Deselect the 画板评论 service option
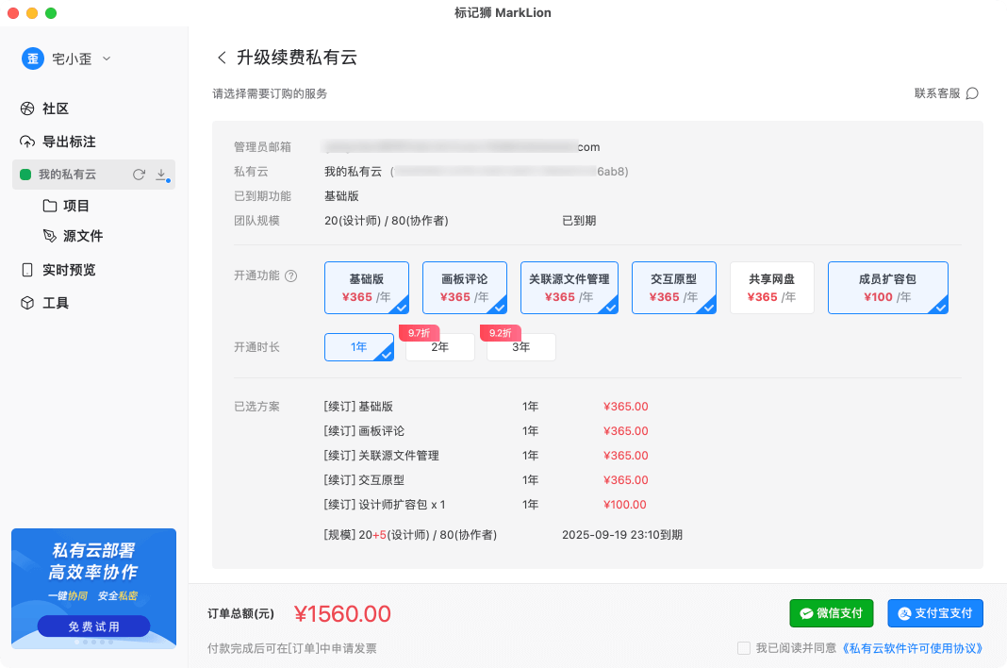1007x668 pixels. click(464, 287)
